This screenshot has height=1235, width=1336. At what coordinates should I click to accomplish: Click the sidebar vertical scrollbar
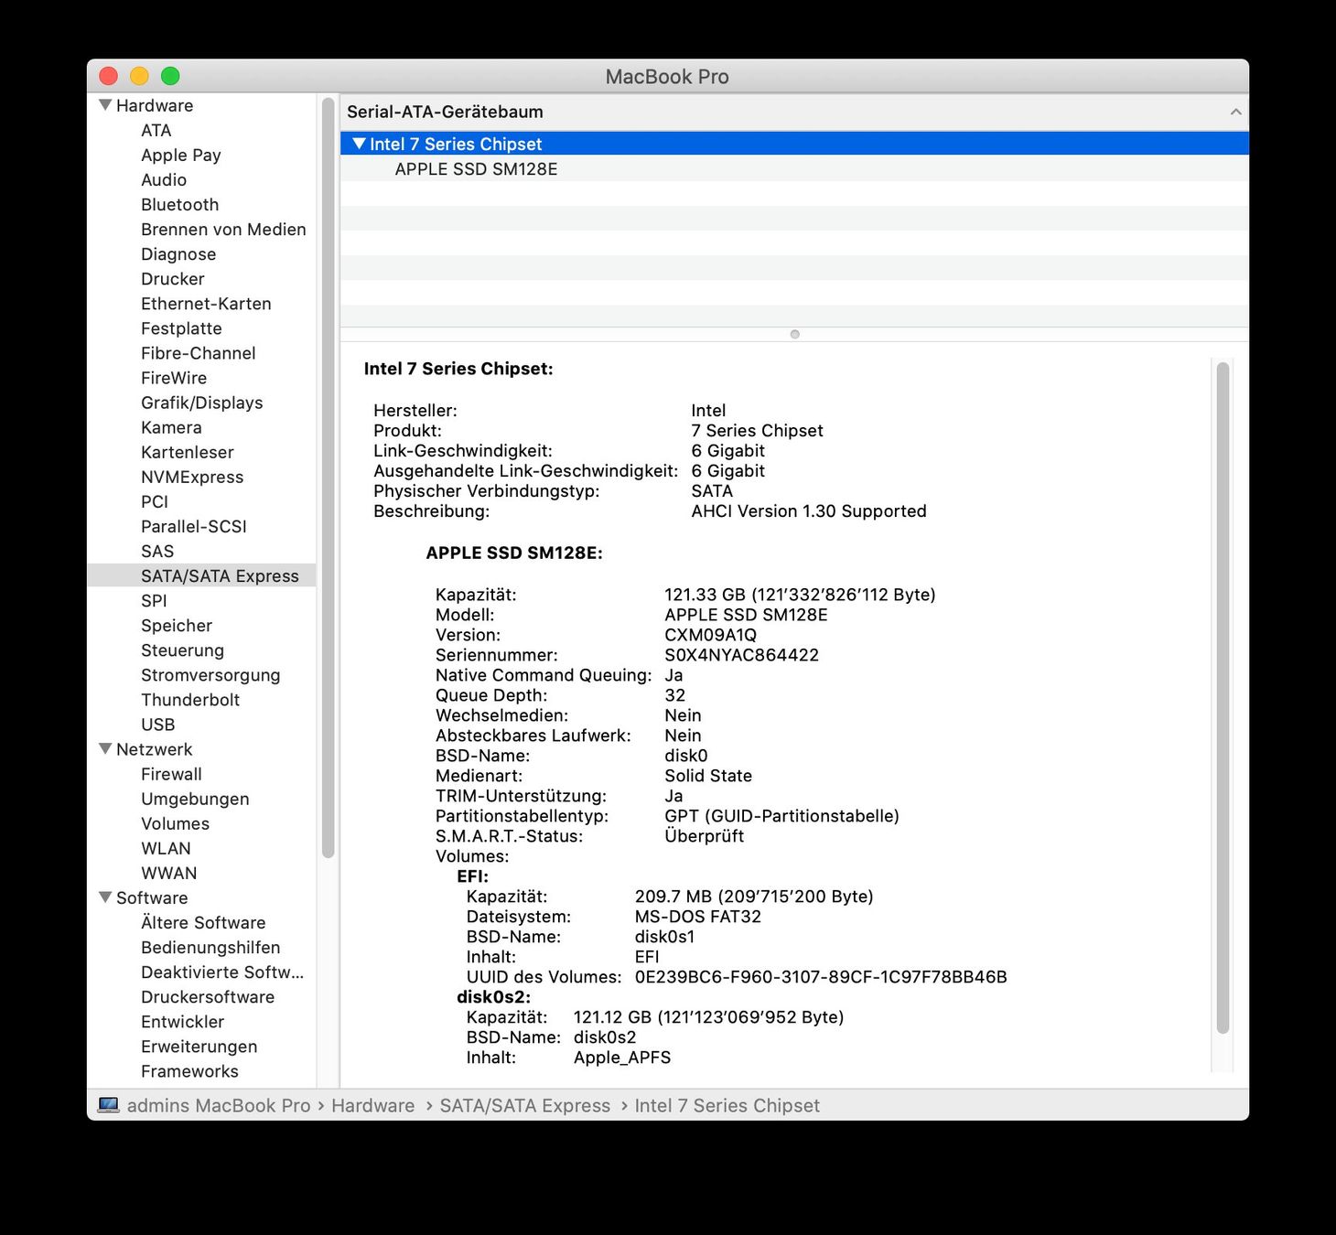tap(329, 478)
